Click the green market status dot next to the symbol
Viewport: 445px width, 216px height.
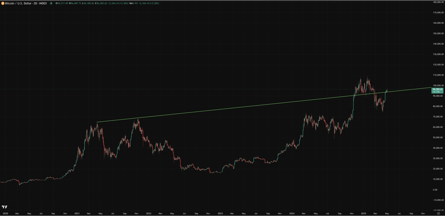[x=51, y=4]
